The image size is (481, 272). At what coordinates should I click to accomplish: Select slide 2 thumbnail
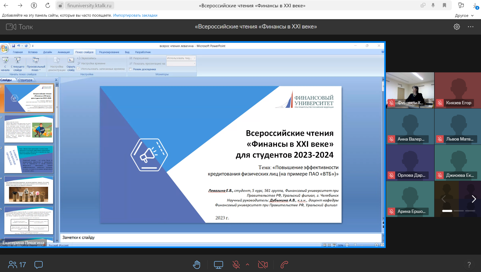click(29, 129)
